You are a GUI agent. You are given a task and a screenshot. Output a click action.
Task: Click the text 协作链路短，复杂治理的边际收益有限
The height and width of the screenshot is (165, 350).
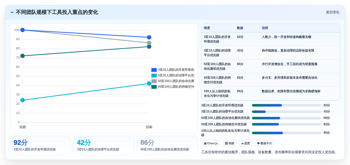(x=288, y=50)
